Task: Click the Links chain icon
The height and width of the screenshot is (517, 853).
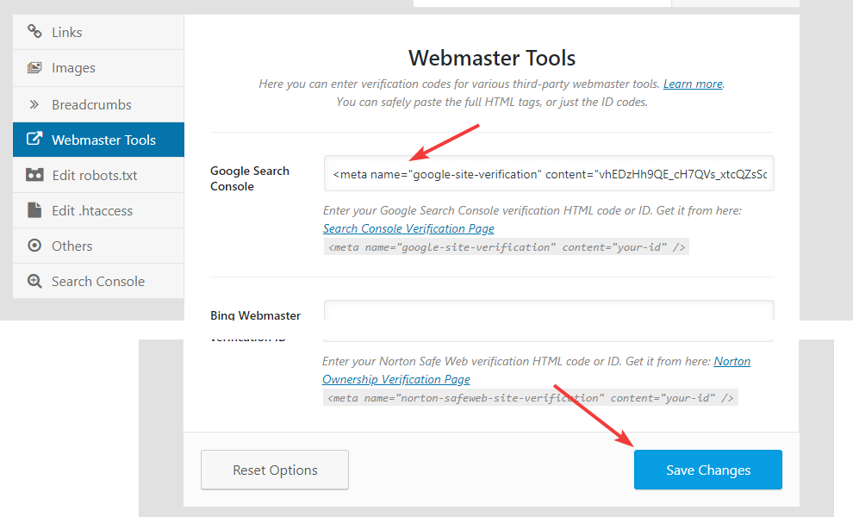Action: pos(34,32)
